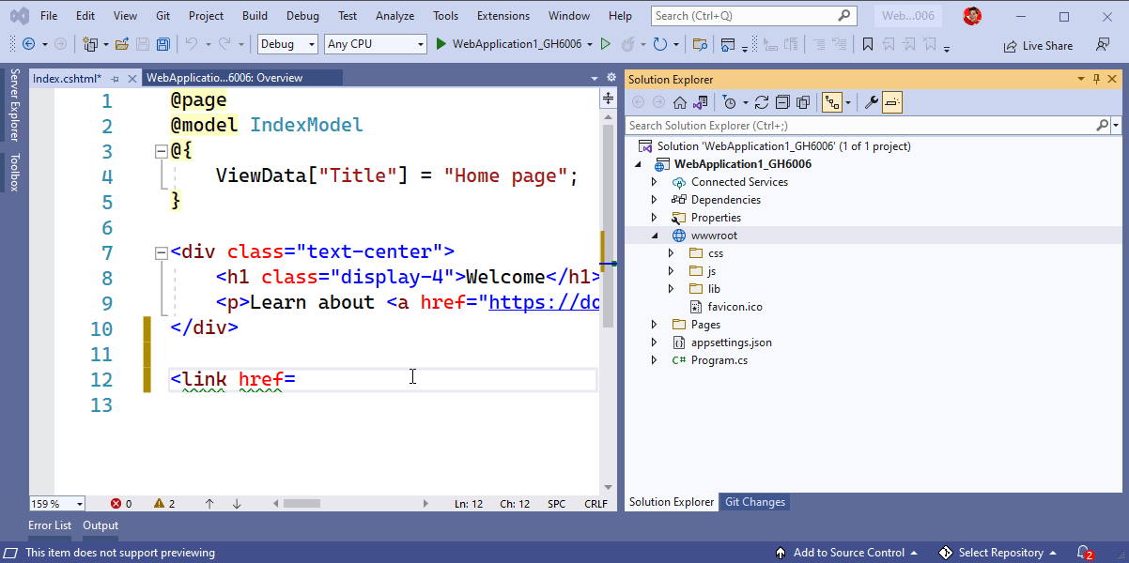Open the Debug configuration dropdown
Screen dimensions: 1129x563
(x=286, y=43)
